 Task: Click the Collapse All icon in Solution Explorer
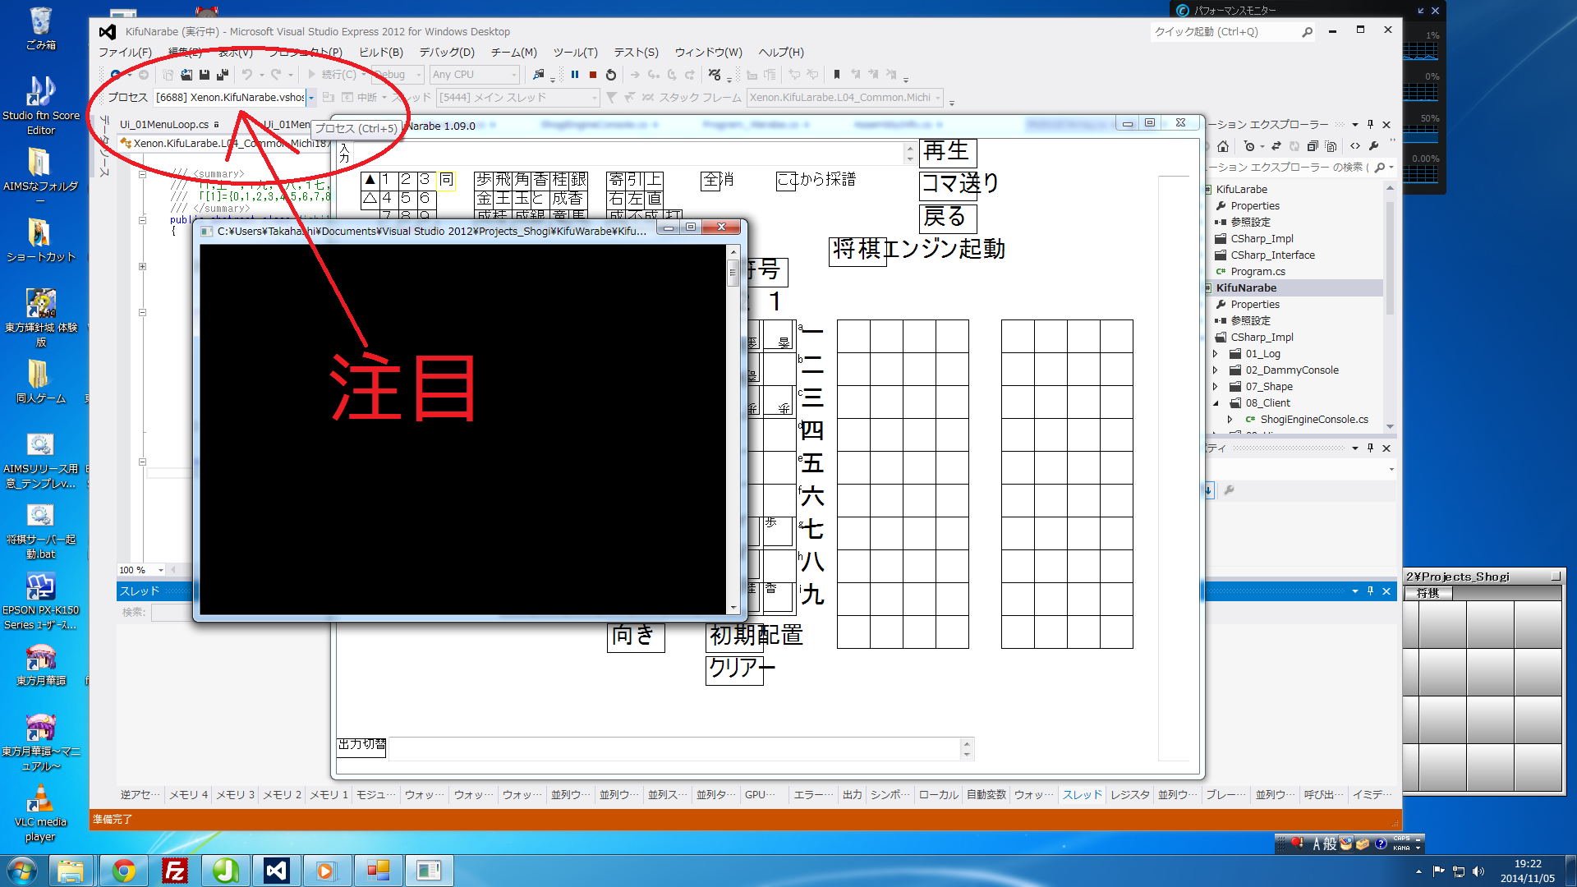[x=1313, y=146]
